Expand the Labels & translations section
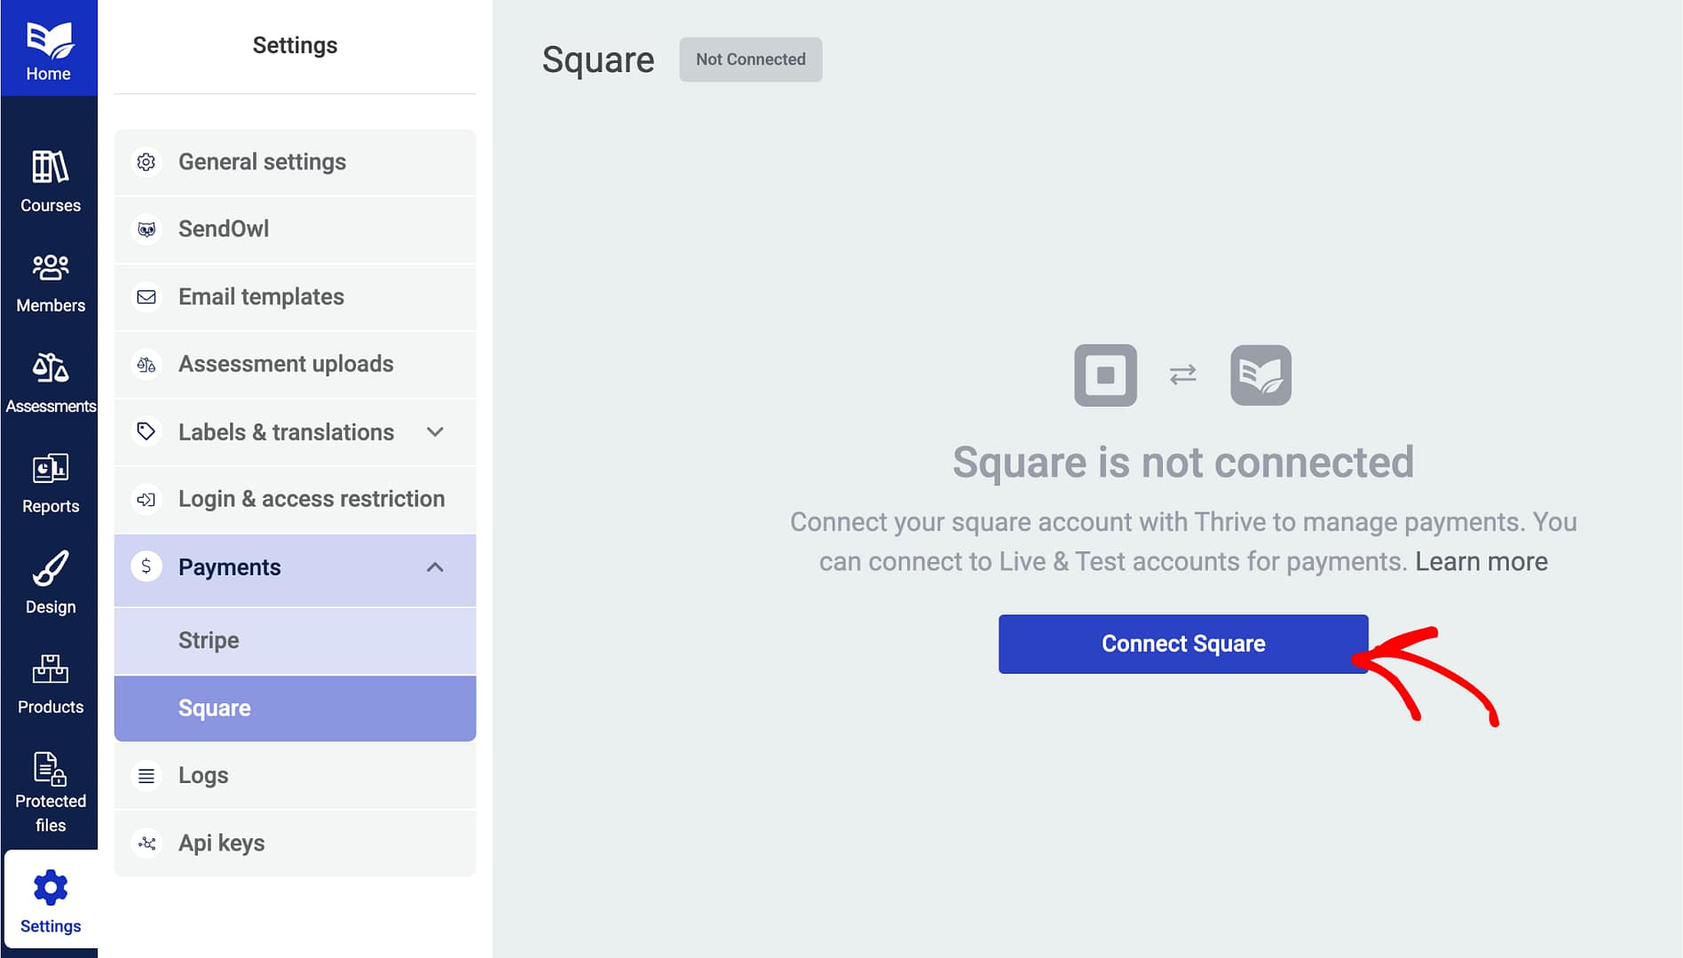Screen dimensions: 1683x958 click(x=435, y=432)
